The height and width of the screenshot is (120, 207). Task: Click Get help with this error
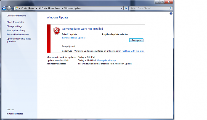pos(133,51)
